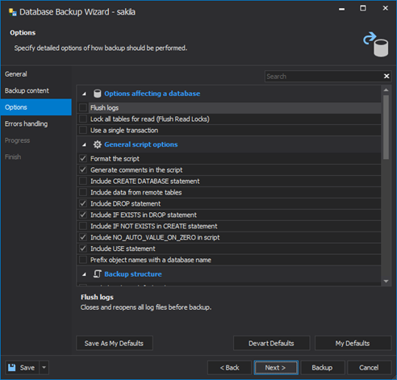The height and width of the screenshot is (380, 397).
Task: Uncheck Include NO_AUTO_VALUE_ON_ZERO in script
Action: (x=83, y=237)
